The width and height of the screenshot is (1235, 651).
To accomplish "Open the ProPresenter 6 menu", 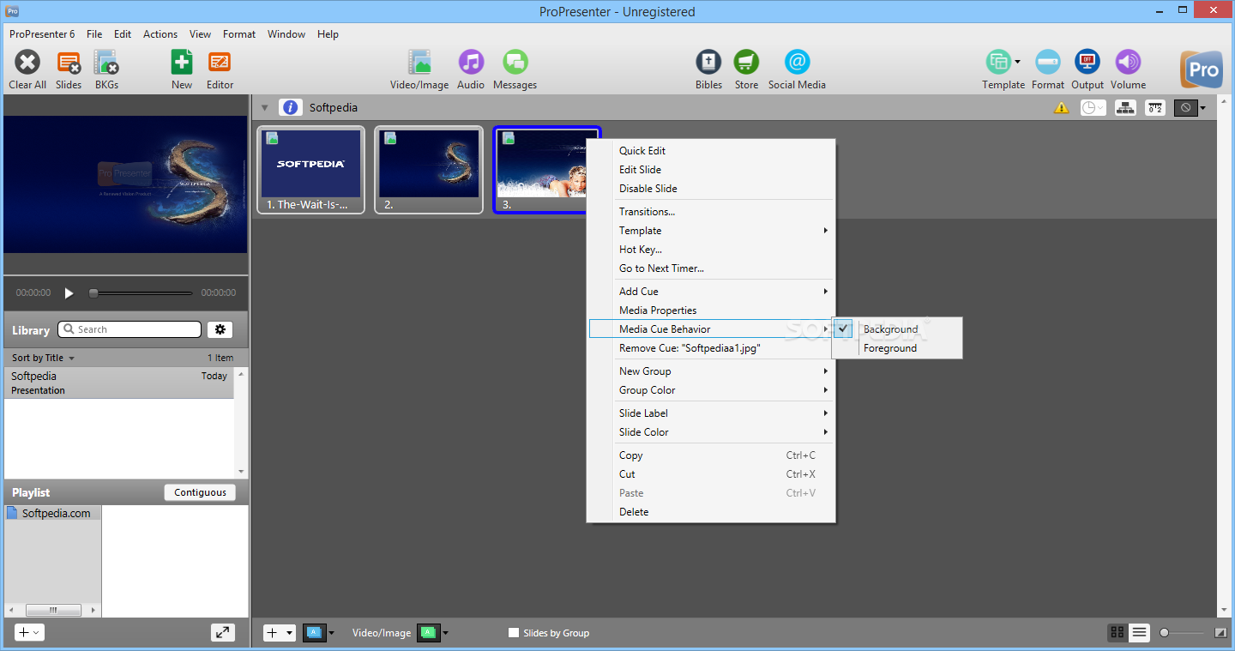I will (x=42, y=34).
